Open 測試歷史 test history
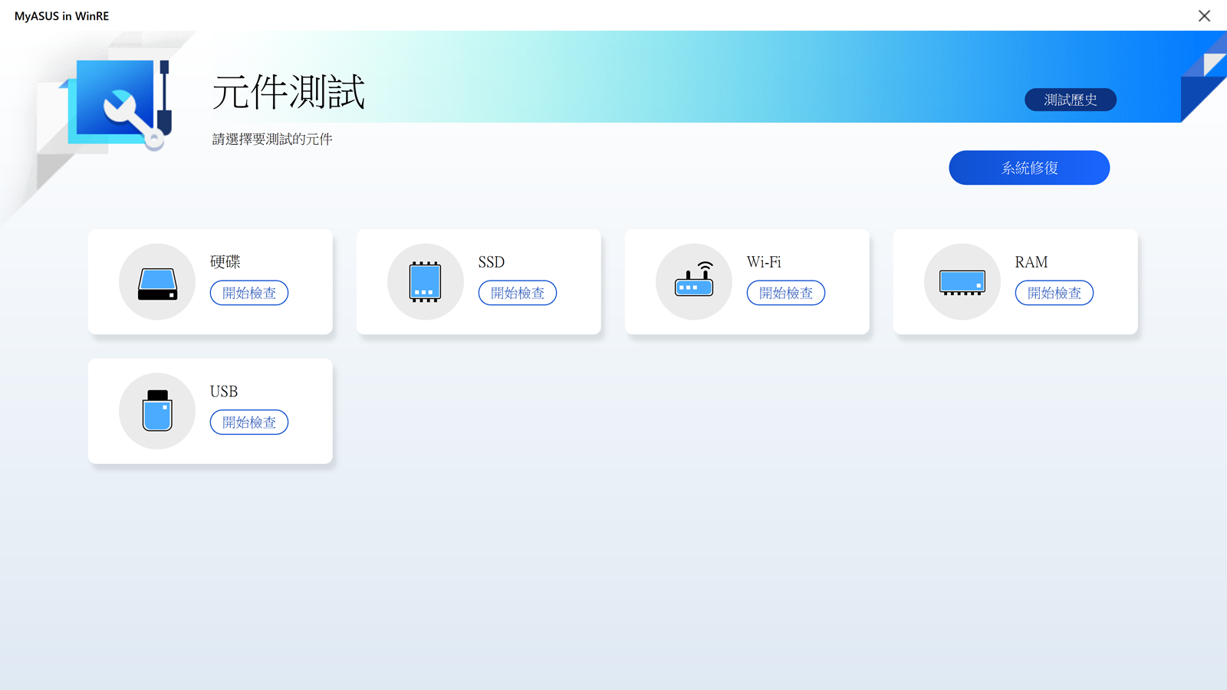 1070,100
